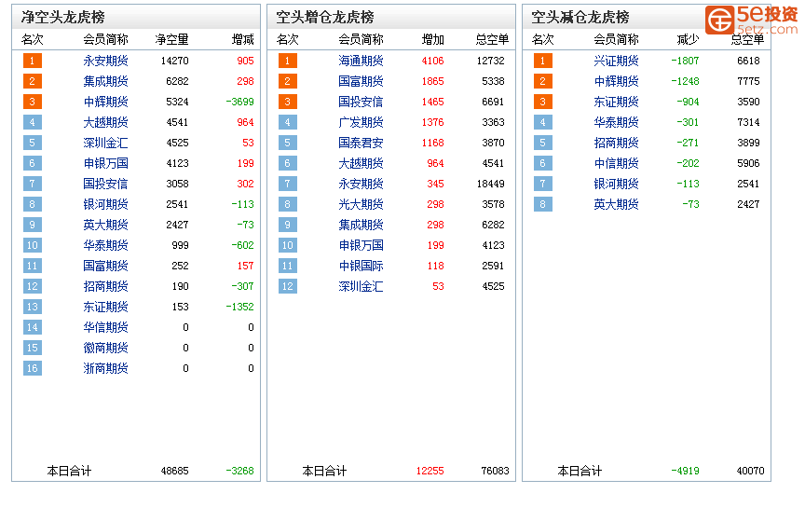
Task: Click the 净空头龙虎榜 panel title
Action: (x=62, y=18)
